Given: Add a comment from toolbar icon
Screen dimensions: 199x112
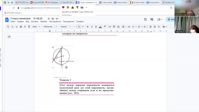Looking at the screenshot, I should coord(114,27).
